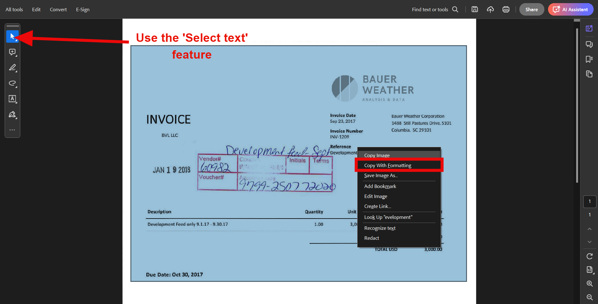Click the Share button
Viewport: 598px width, 304px height.
coord(532,9)
